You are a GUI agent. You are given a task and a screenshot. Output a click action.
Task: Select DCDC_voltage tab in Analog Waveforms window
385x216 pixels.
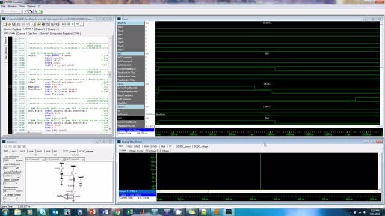pos(201,146)
